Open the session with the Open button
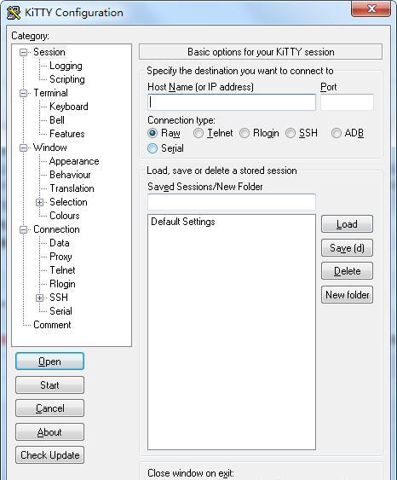The height and width of the screenshot is (480, 397). 50,361
